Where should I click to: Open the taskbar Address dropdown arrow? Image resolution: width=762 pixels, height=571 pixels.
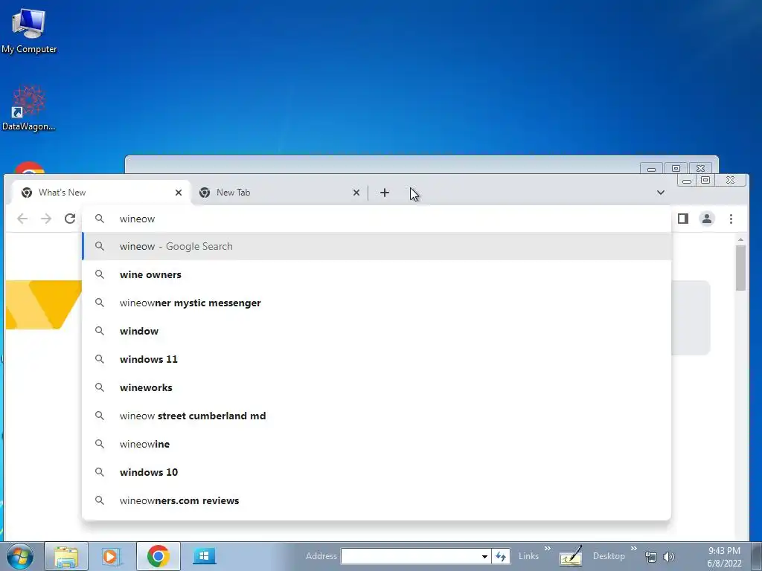tap(484, 556)
